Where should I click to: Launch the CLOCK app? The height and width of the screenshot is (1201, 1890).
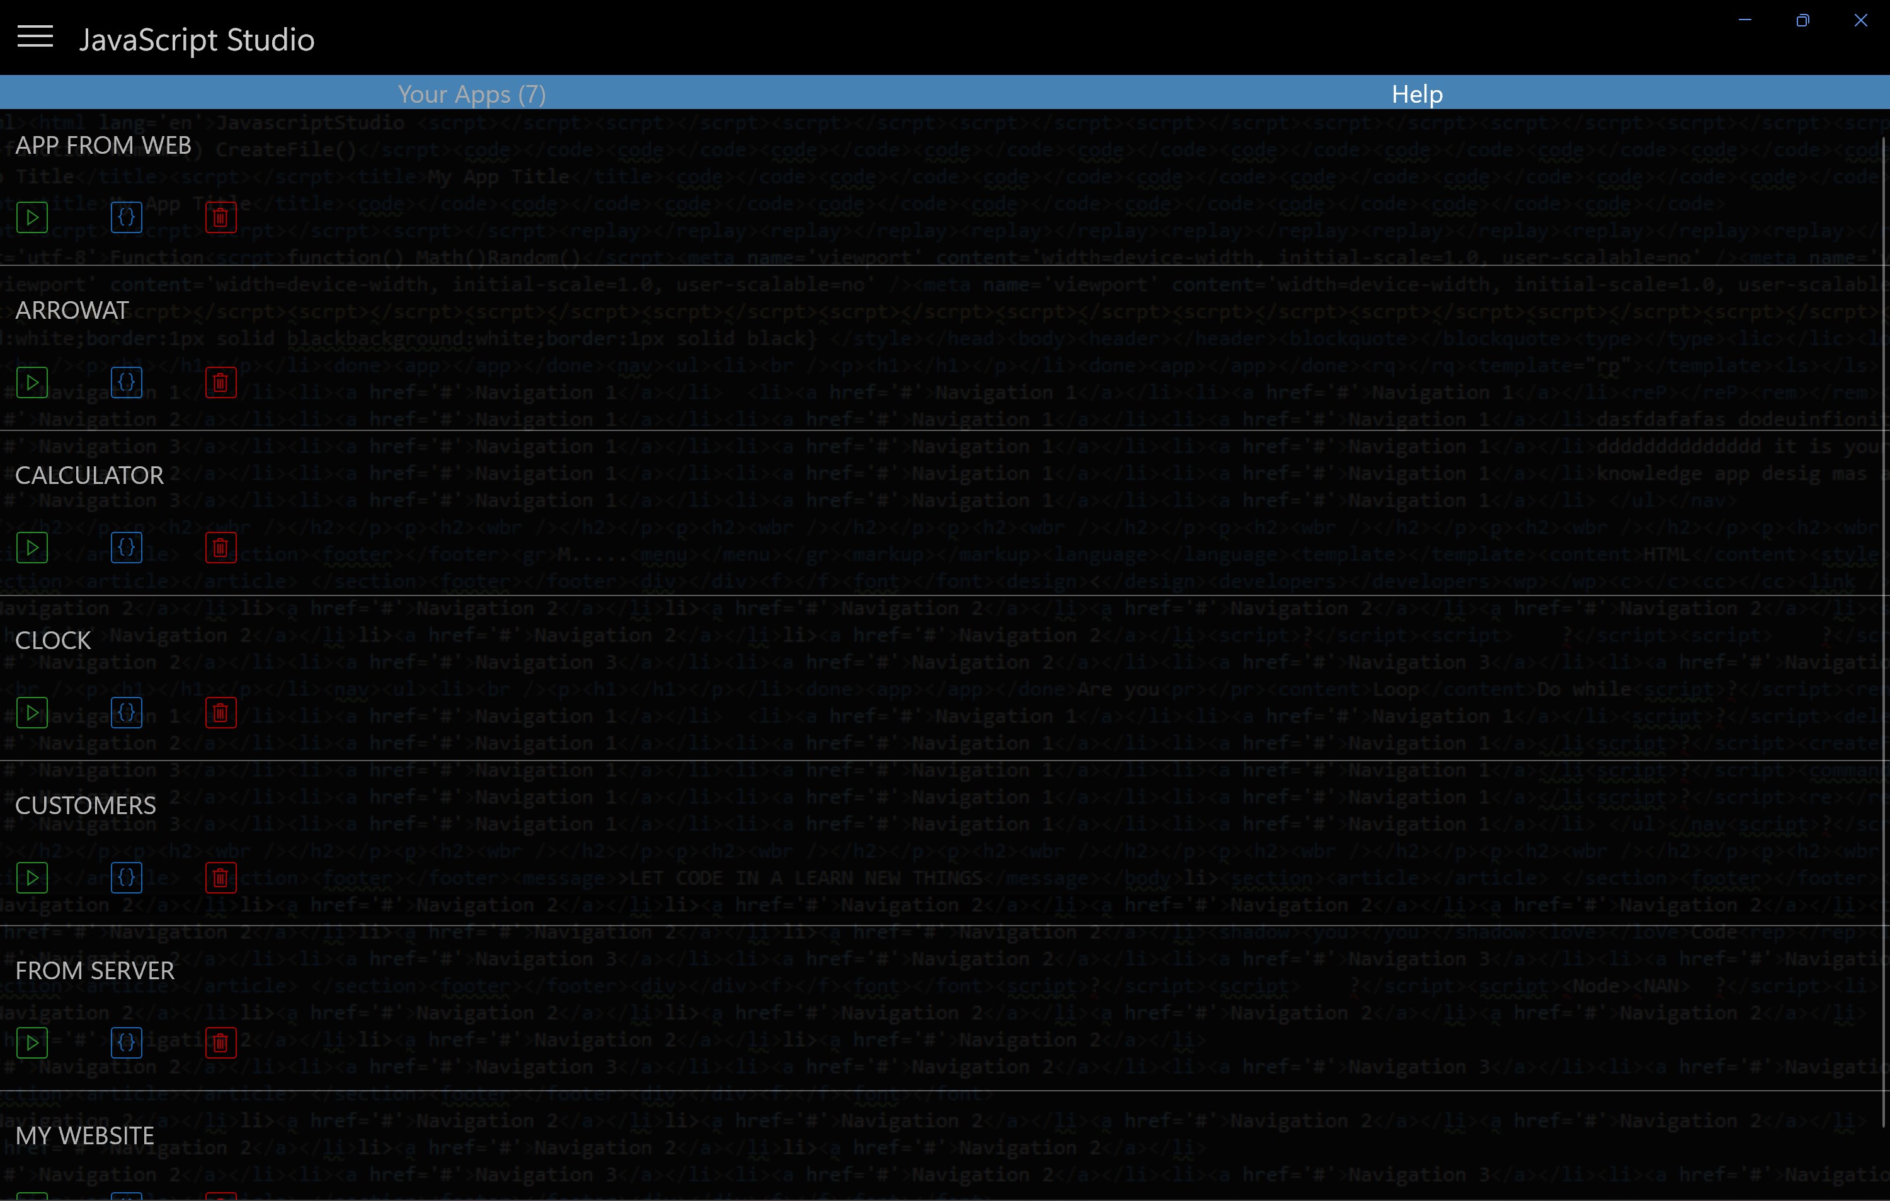(32, 713)
